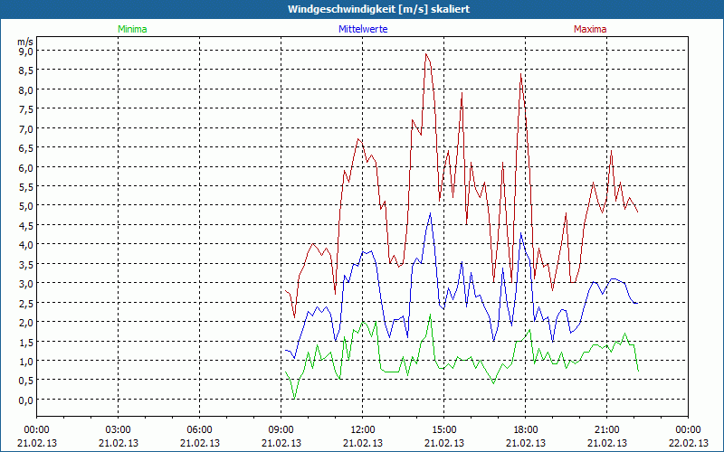Select the 5,0 y-axis label
The image size is (724, 452).
coord(25,206)
